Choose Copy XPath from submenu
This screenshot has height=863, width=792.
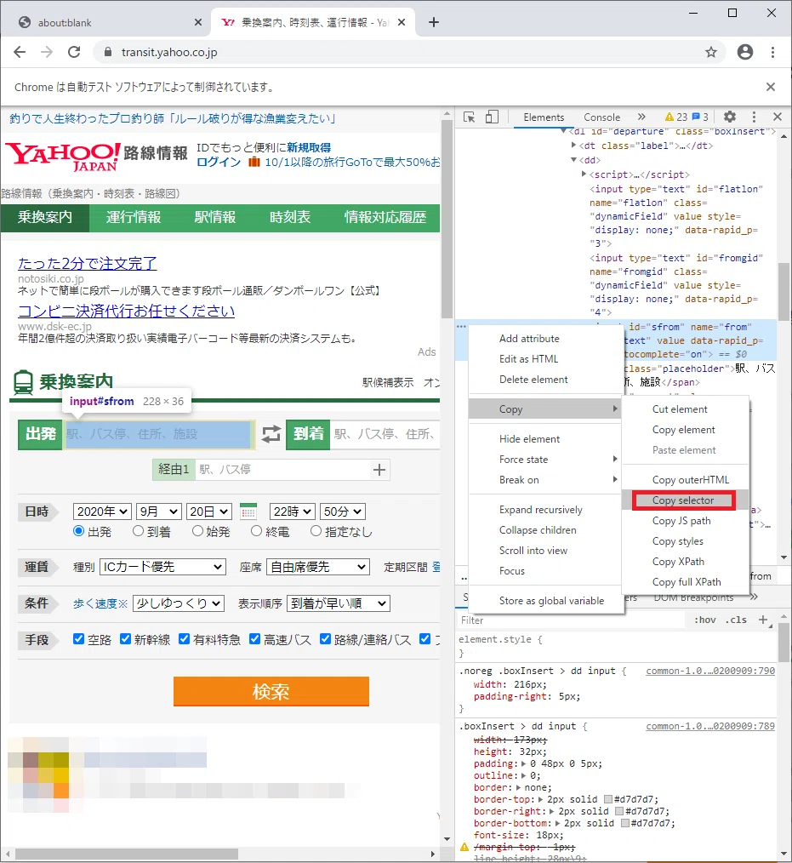(x=678, y=562)
